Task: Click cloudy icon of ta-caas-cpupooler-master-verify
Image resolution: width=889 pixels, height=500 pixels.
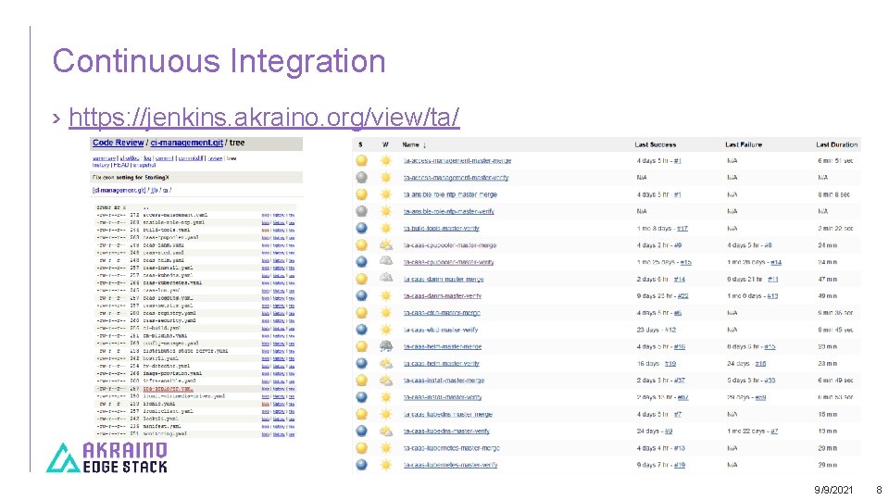Action: [x=385, y=262]
